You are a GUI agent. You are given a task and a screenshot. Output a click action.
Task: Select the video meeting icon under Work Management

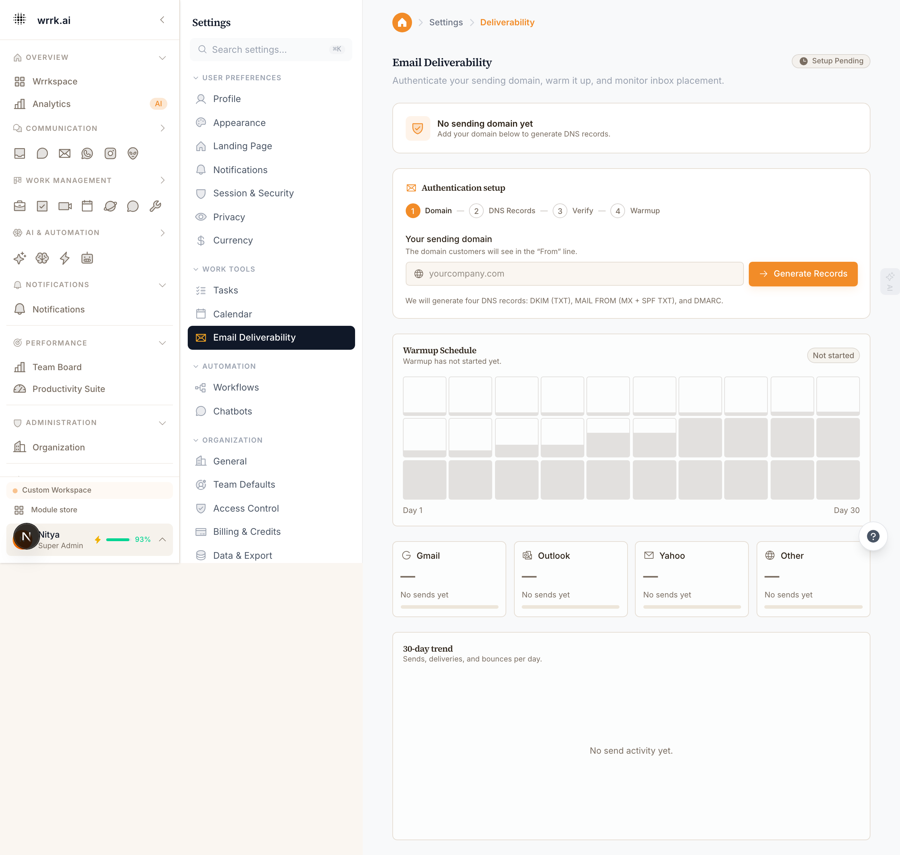click(65, 206)
